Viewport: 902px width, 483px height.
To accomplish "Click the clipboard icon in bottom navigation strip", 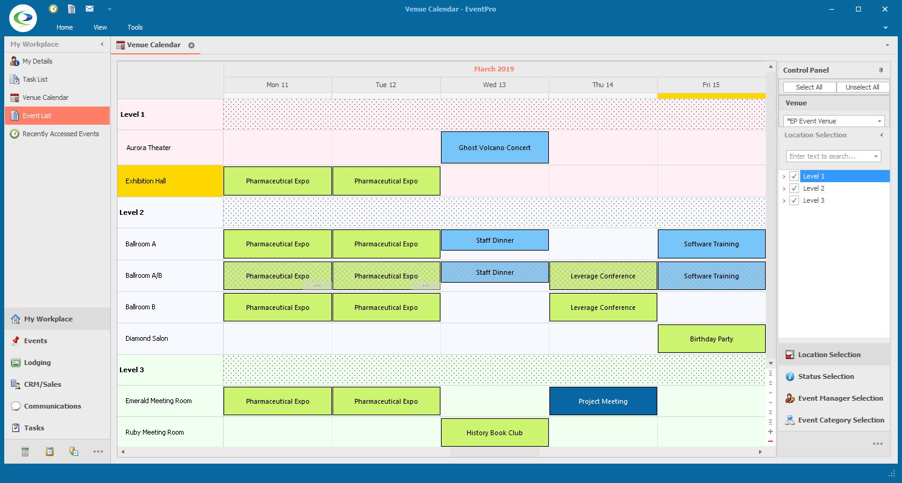I will tap(50, 452).
